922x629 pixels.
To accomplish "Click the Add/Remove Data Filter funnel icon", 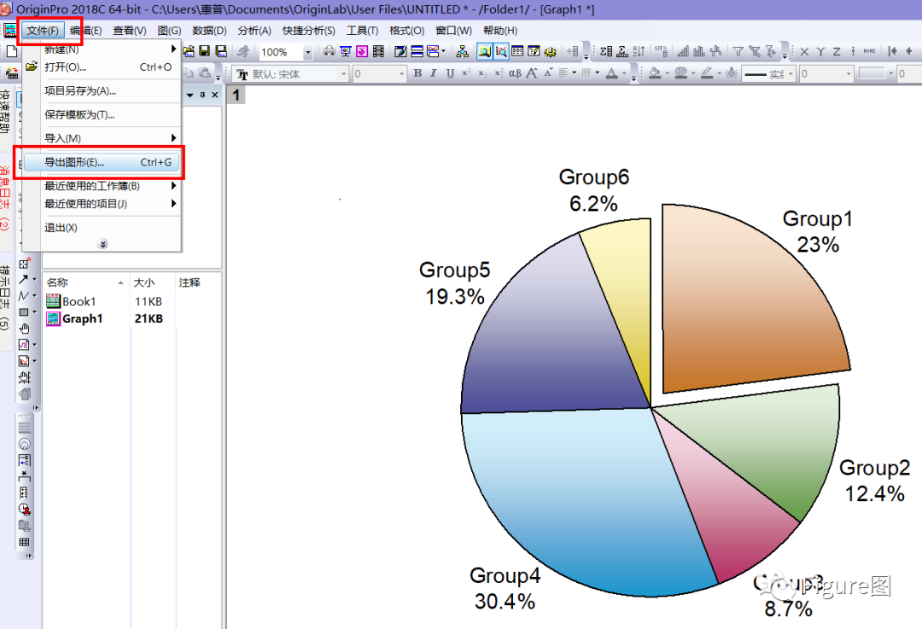I will coord(738,52).
